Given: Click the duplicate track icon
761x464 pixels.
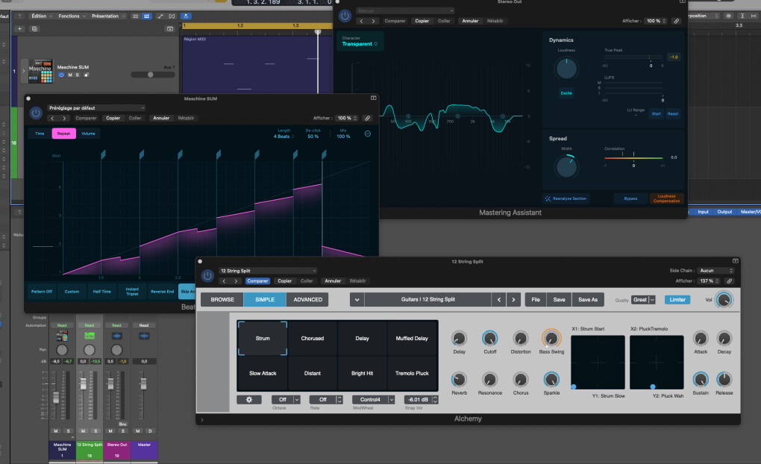Looking at the screenshot, I should click(34, 28).
